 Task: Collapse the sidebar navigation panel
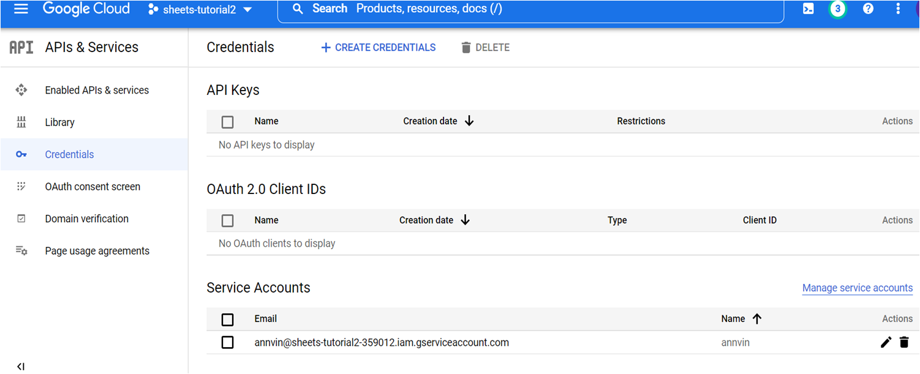[21, 367]
